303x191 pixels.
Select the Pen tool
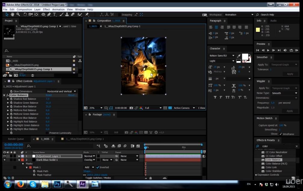49,14
